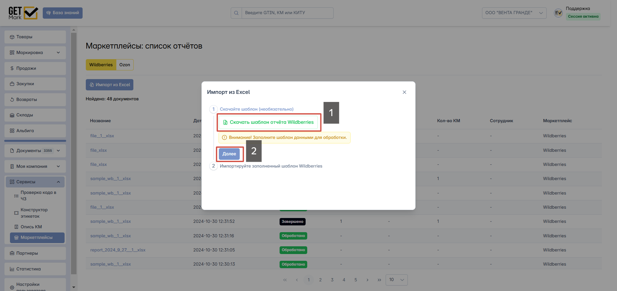Open the Альбига sidebar section
617x291 pixels.
pos(35,131)
